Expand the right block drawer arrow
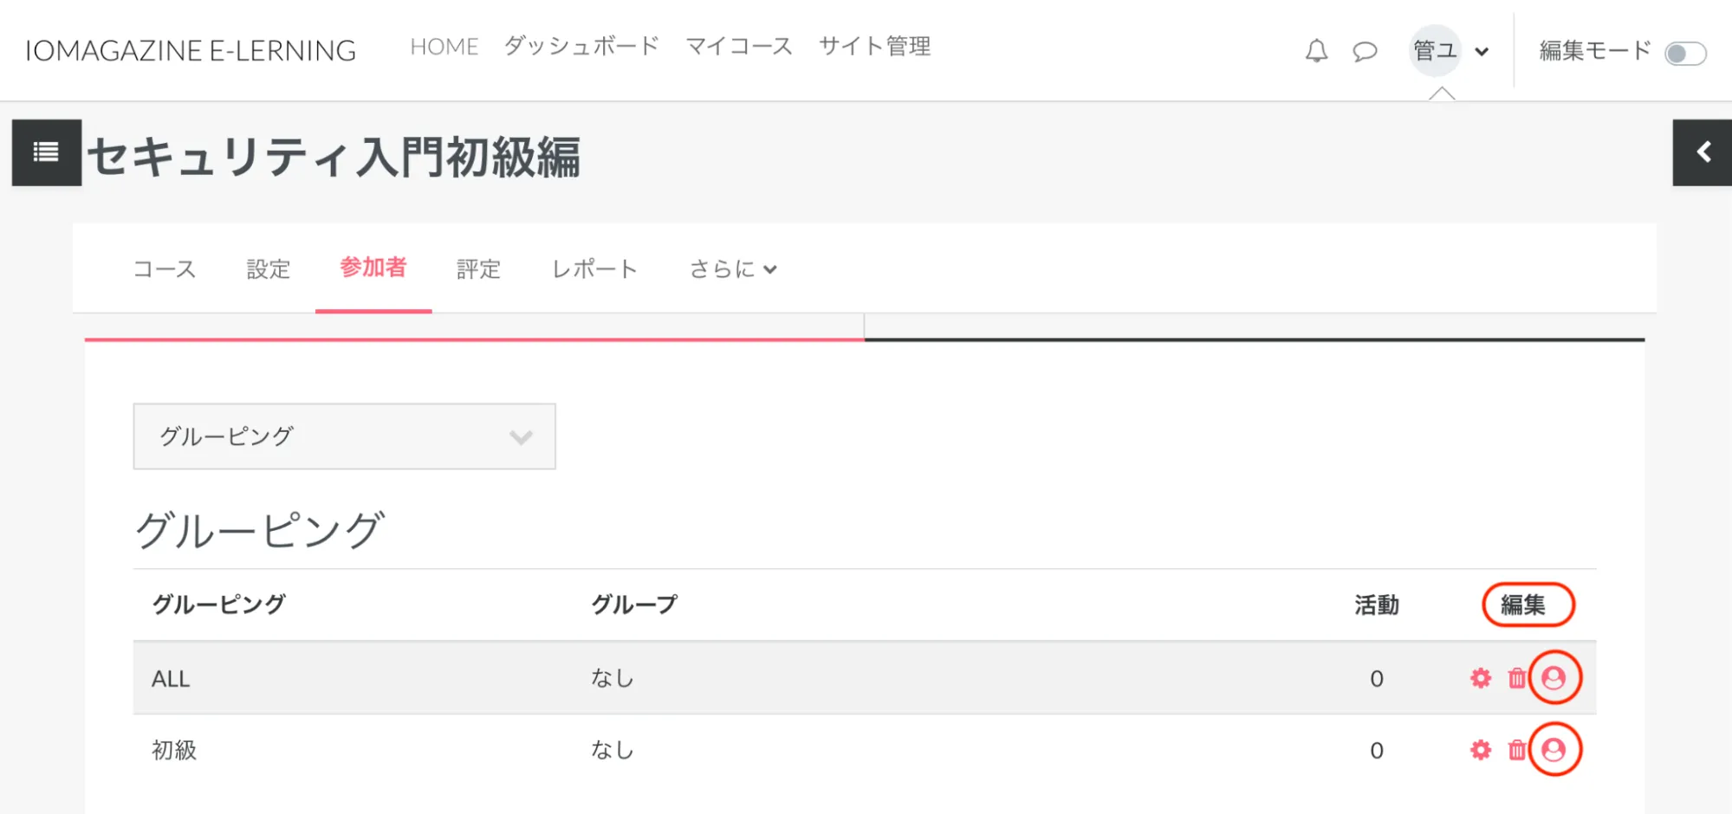This screenshot has width=1732, height=814. (x=1703, y=152)
